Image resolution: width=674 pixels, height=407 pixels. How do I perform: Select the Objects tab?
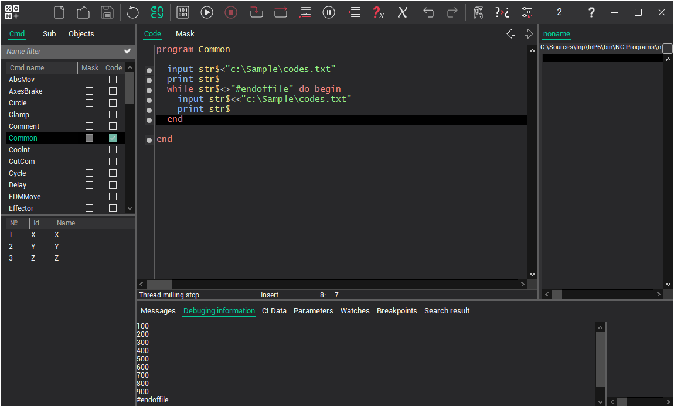pyautogui.click(x=81, y=34)
